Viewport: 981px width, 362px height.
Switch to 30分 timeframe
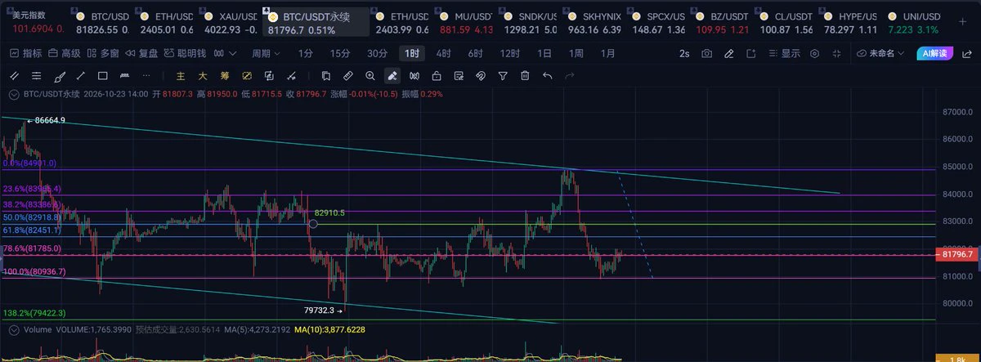click(x=377, y=53)
